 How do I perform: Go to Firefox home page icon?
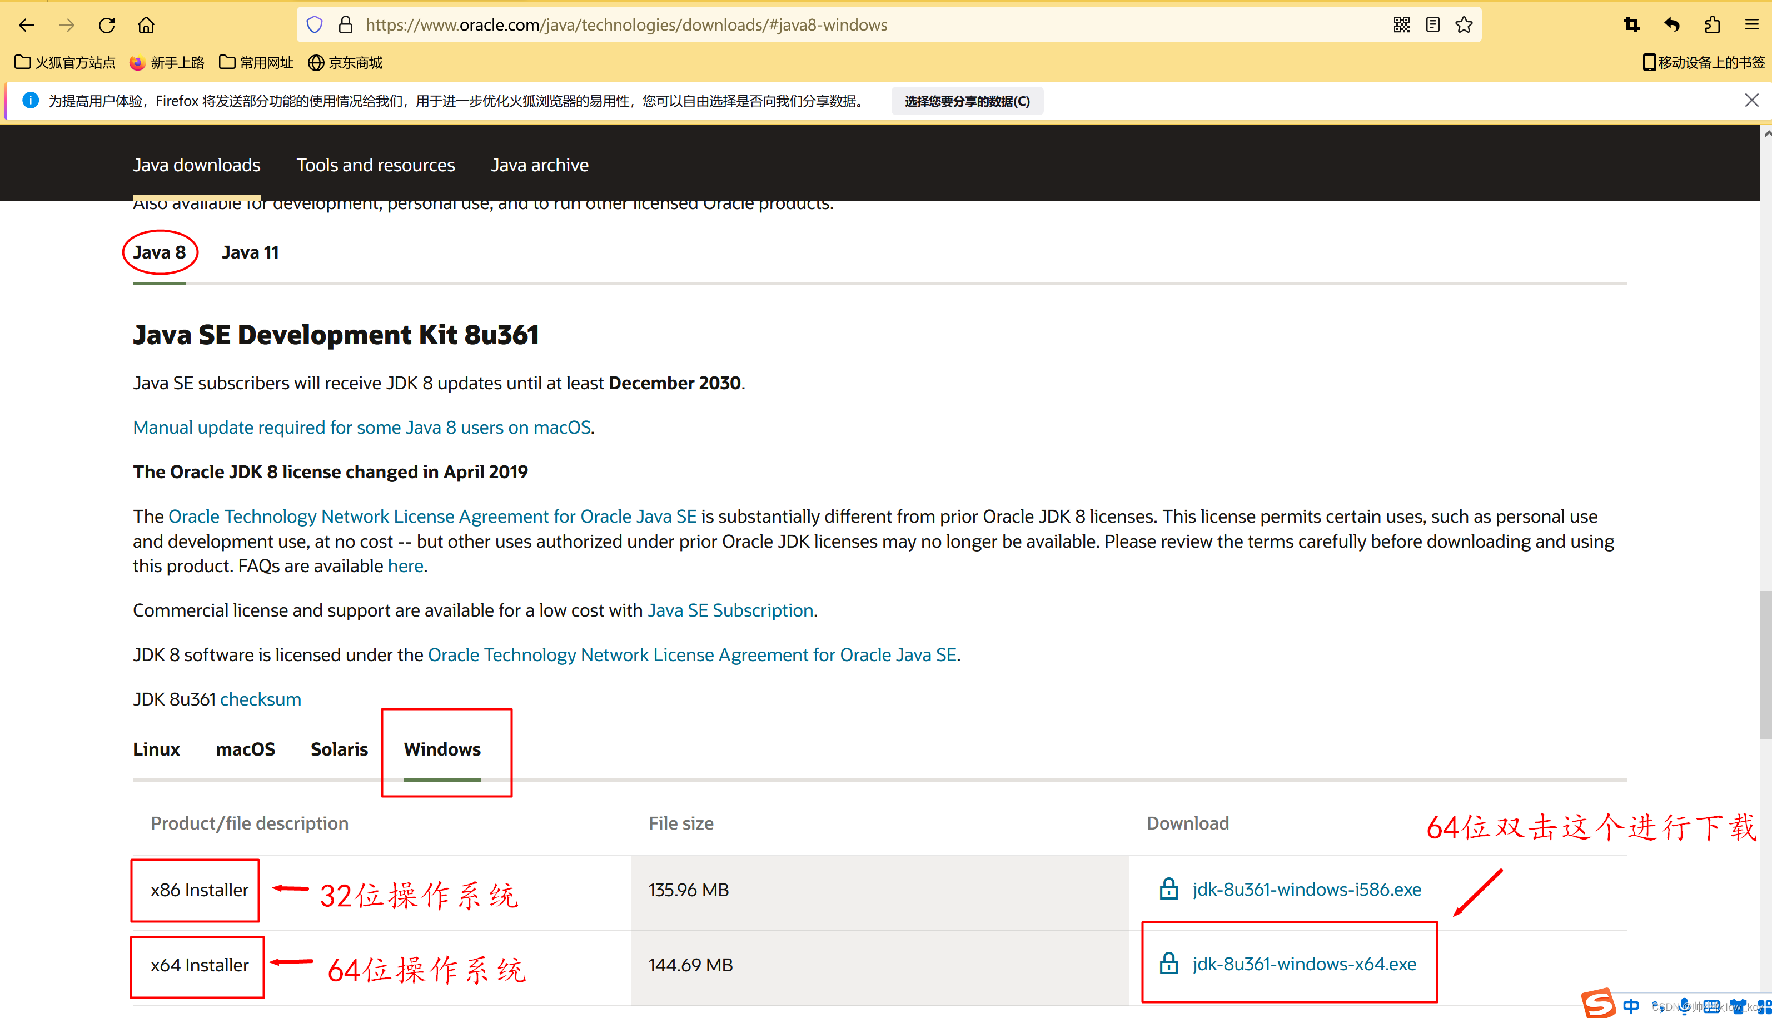pyautogui.click(x=146, y=25)
